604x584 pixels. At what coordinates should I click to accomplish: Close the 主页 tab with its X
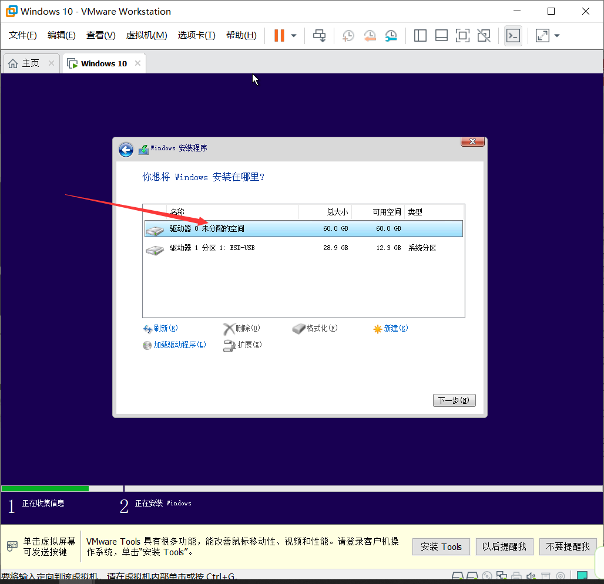[x=51, y=63]
